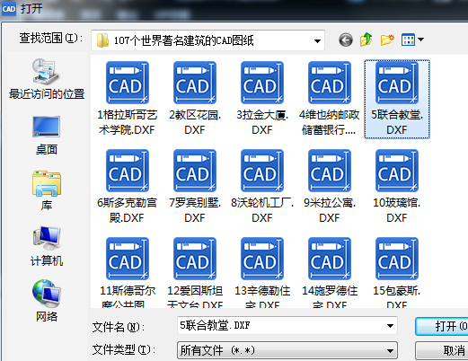Go to 最近访问的位置 recent places
Screen dimensions: 468x361
(47, 79)
